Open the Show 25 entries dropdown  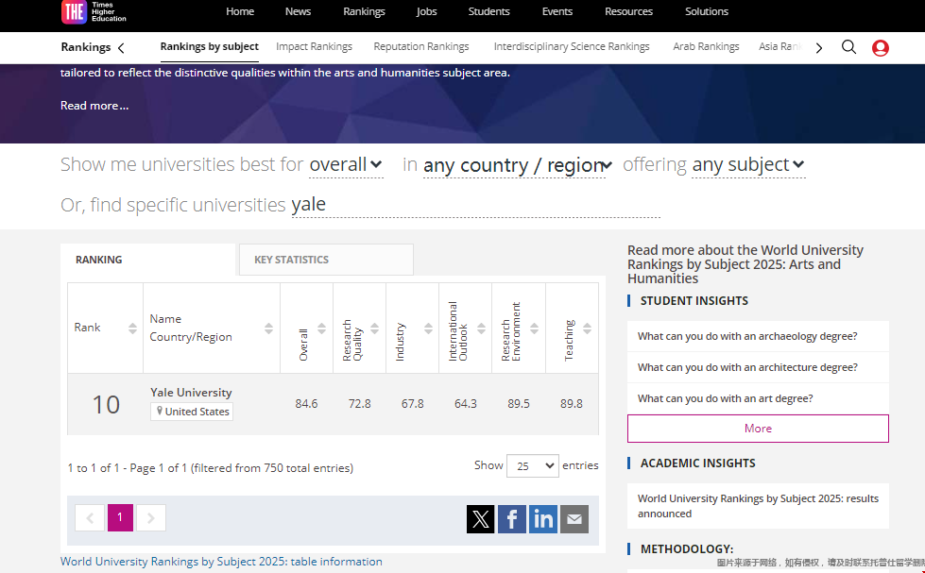coord(532,465)
